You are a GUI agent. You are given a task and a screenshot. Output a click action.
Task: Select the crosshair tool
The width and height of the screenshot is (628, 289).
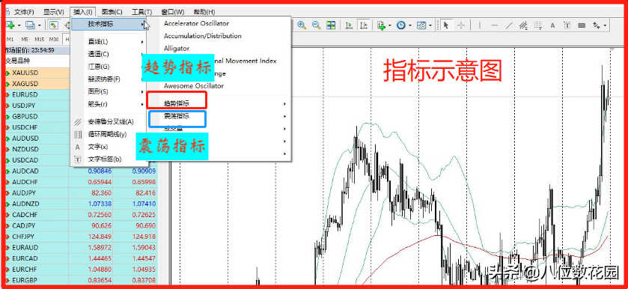[x=461, y=25]
